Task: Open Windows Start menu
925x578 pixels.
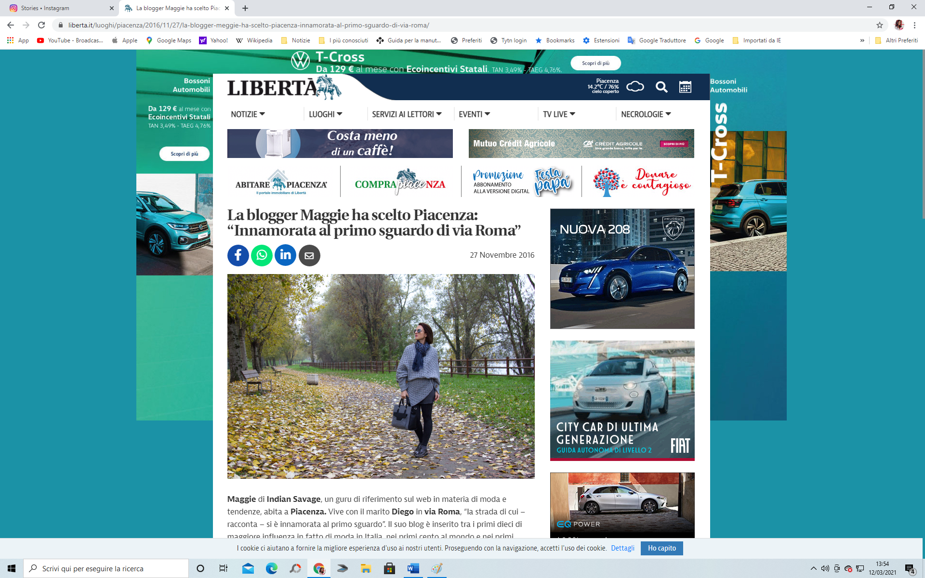Action: point(12,568)
